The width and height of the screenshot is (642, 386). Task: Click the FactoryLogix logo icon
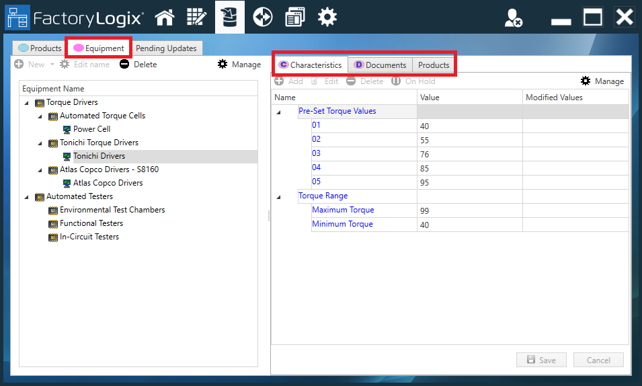[x=17, y=17]
